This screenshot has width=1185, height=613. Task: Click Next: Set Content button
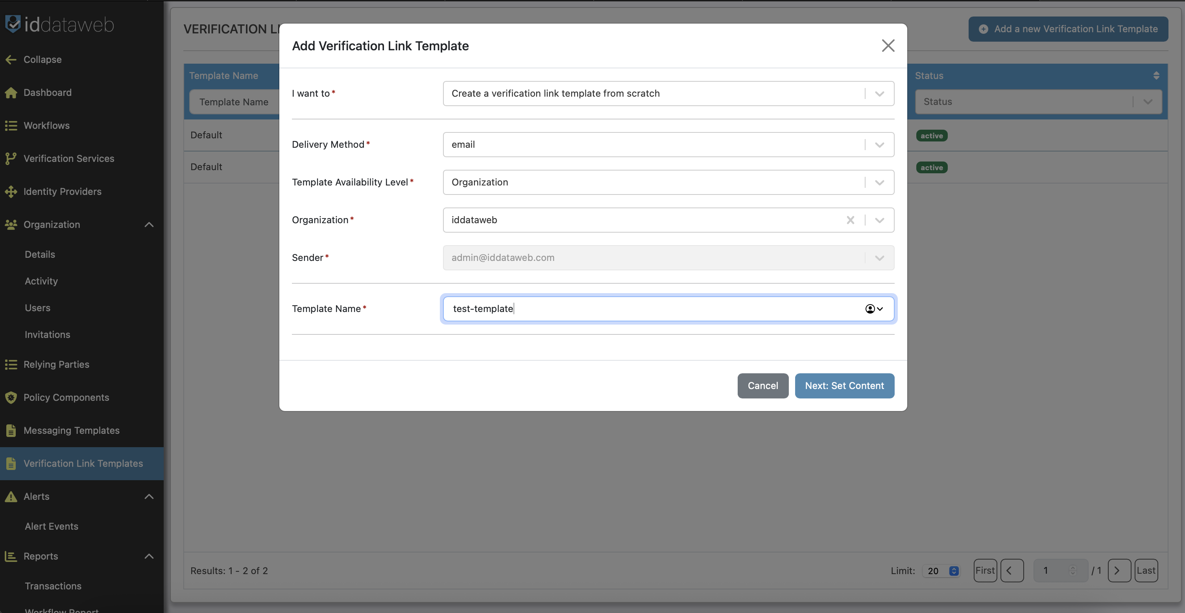click(x=844, y=385)
